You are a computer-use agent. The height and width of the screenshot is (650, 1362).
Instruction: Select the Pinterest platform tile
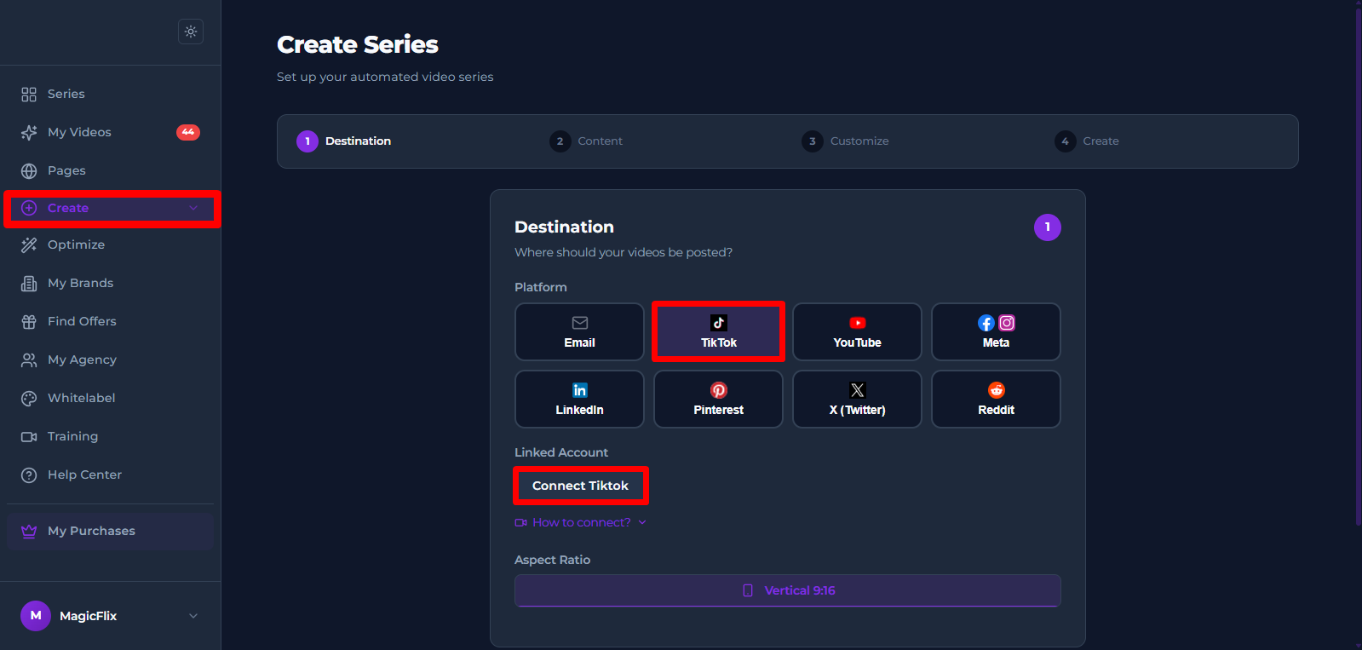tap(718, 399)
